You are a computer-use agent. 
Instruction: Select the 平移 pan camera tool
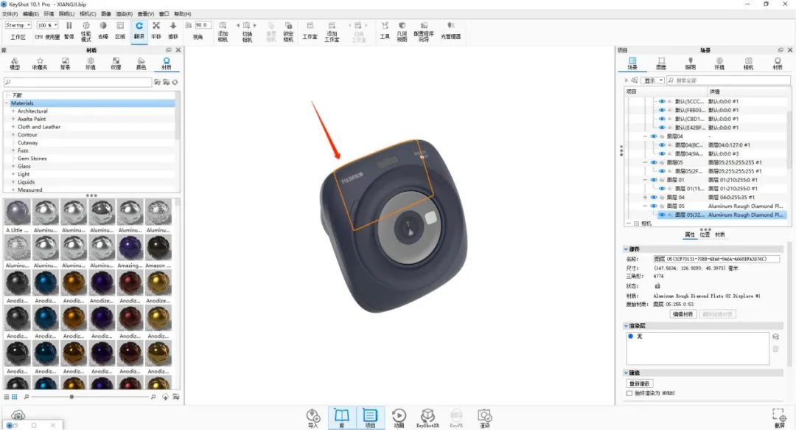[156, 30]
